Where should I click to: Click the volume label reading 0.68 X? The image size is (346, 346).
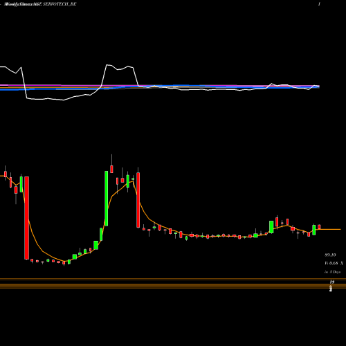[x=334, y=263]
